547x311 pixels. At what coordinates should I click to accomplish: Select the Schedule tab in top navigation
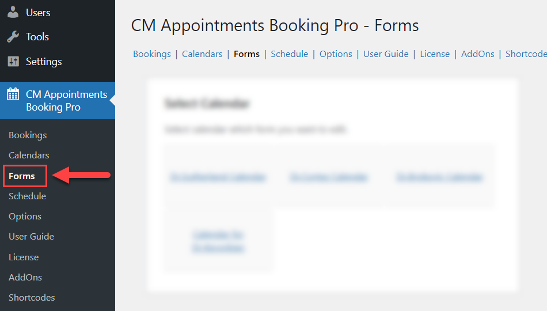click(289, 54)
